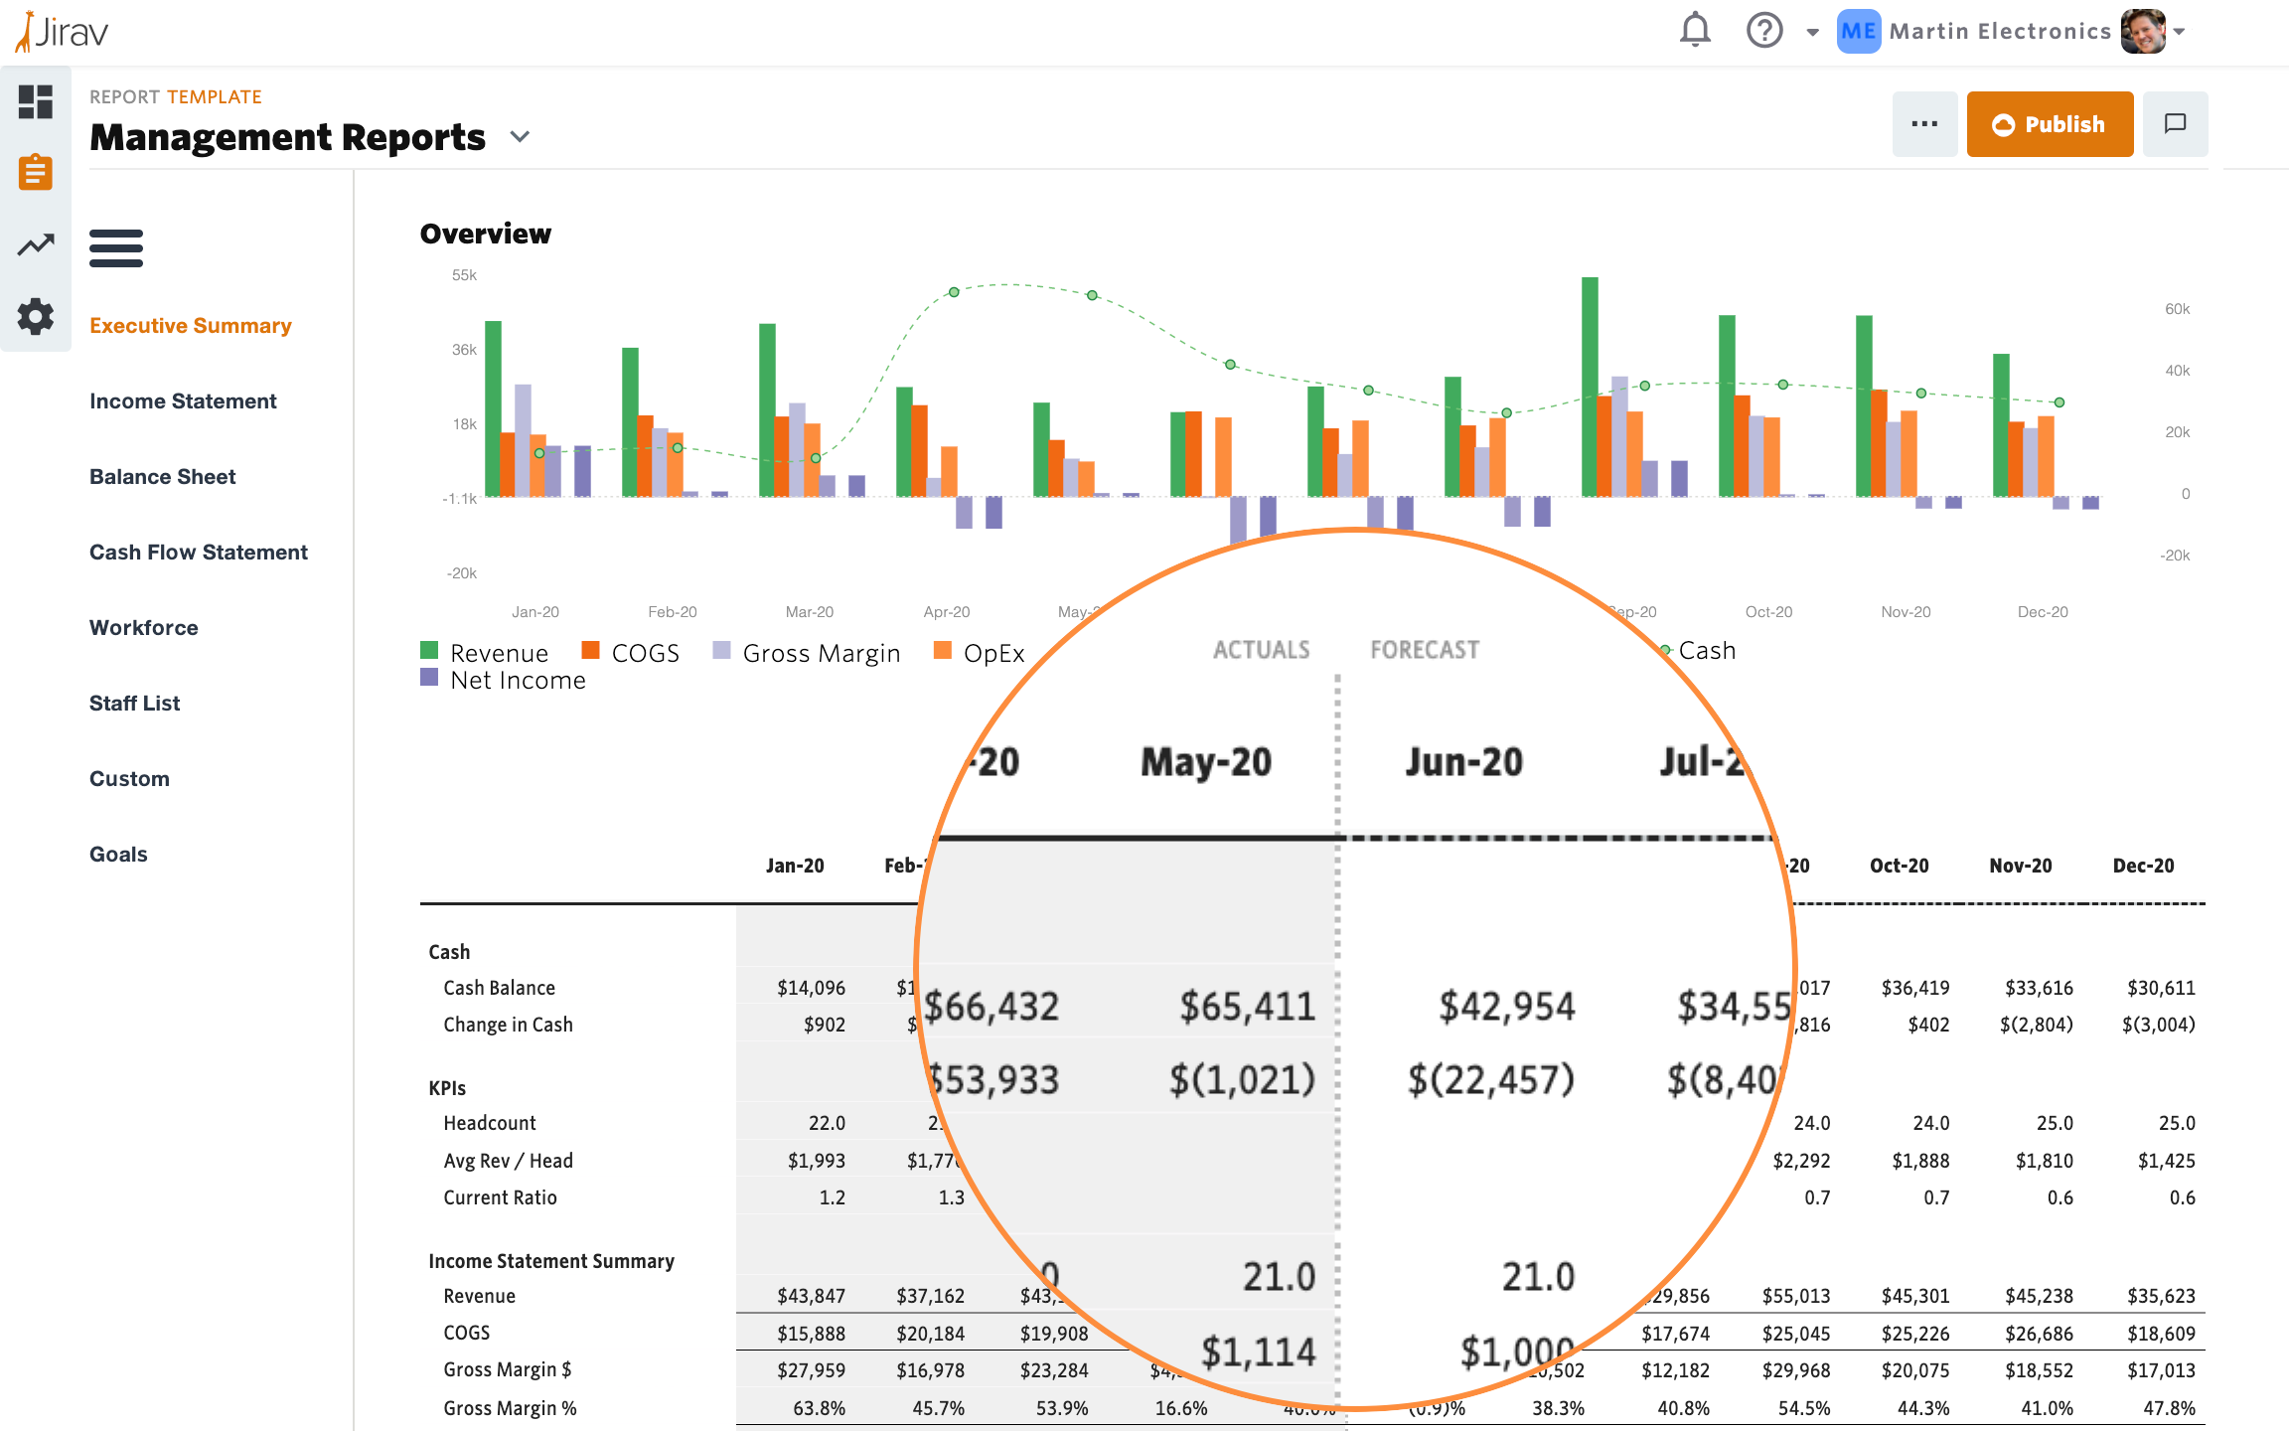Open the user profile dropdown arrow
2289x1431 pixels.
click(x=2180, y=32)
